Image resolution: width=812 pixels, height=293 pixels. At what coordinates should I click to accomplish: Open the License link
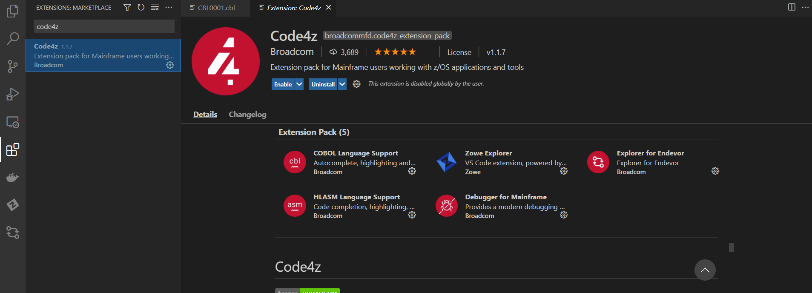[x=459, y=52]
